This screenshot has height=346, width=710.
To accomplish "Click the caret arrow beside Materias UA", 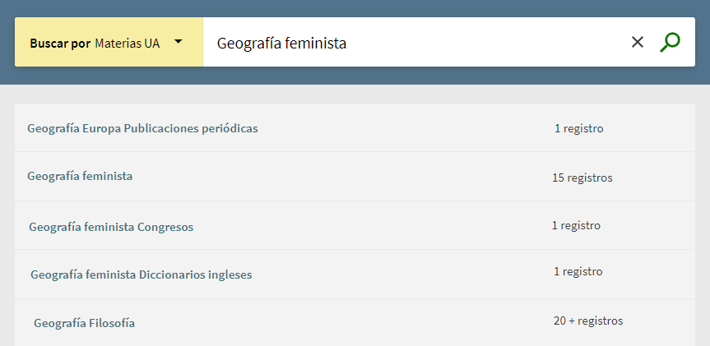I will click(178, 41).
